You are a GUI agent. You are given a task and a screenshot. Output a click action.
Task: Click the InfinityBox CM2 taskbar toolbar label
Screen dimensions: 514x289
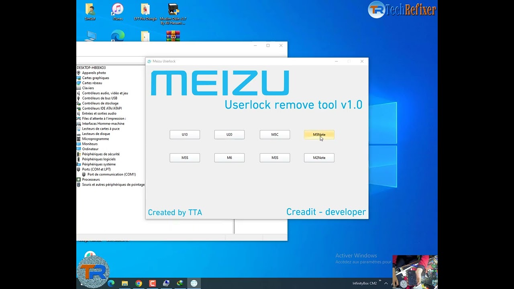(x=365, y=283)
